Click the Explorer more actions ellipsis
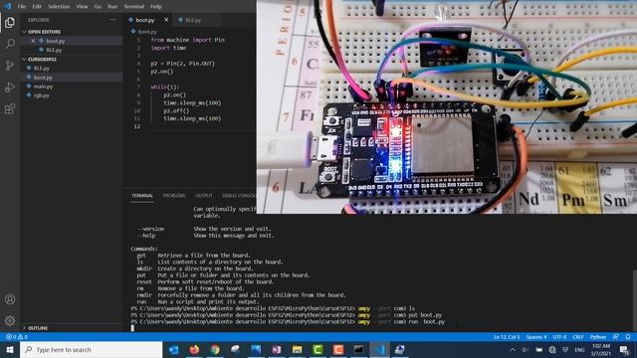The width and height of the screenshot is (637, 358). (112, 20)
